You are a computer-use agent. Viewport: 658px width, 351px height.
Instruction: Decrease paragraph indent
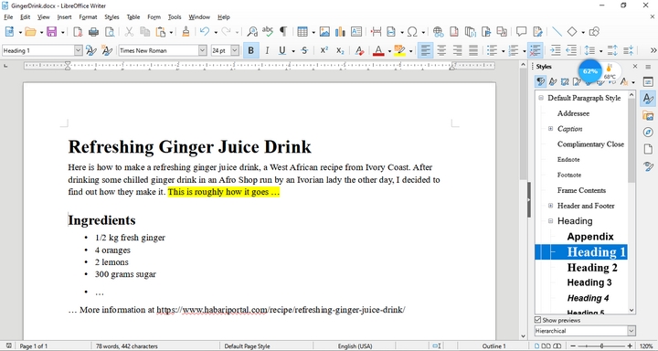click(x=571, y=51)
